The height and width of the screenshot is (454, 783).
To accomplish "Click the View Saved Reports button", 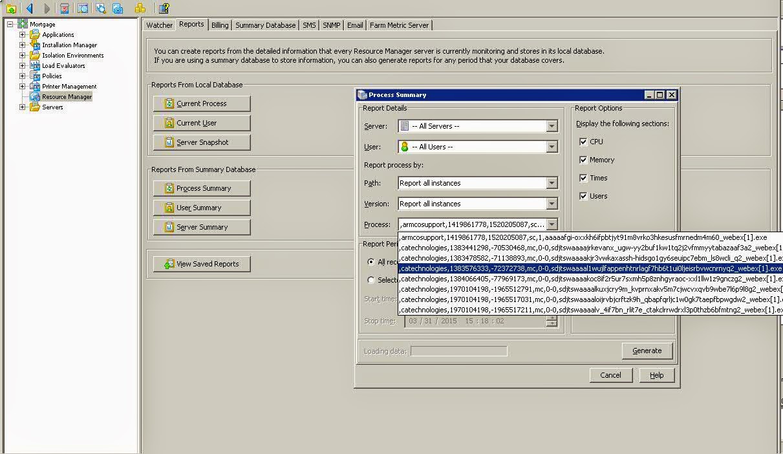I will (x=202, y=264).
